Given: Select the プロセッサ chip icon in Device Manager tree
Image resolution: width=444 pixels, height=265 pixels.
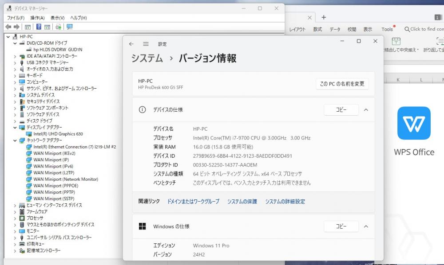Looking at the screenshot, I should click(x=22, y=218).
